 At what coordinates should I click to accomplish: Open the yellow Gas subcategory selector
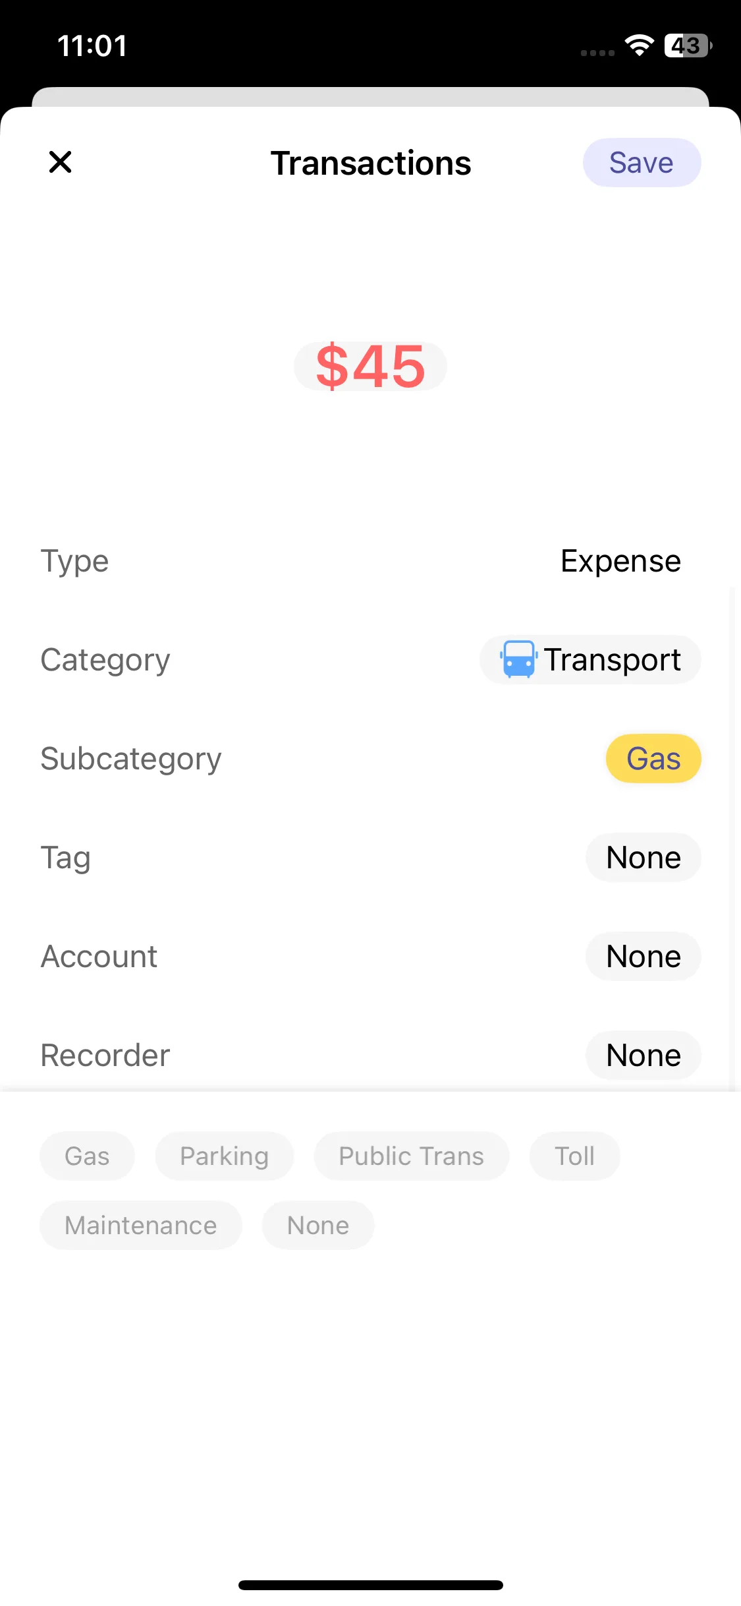pos(653,759)
